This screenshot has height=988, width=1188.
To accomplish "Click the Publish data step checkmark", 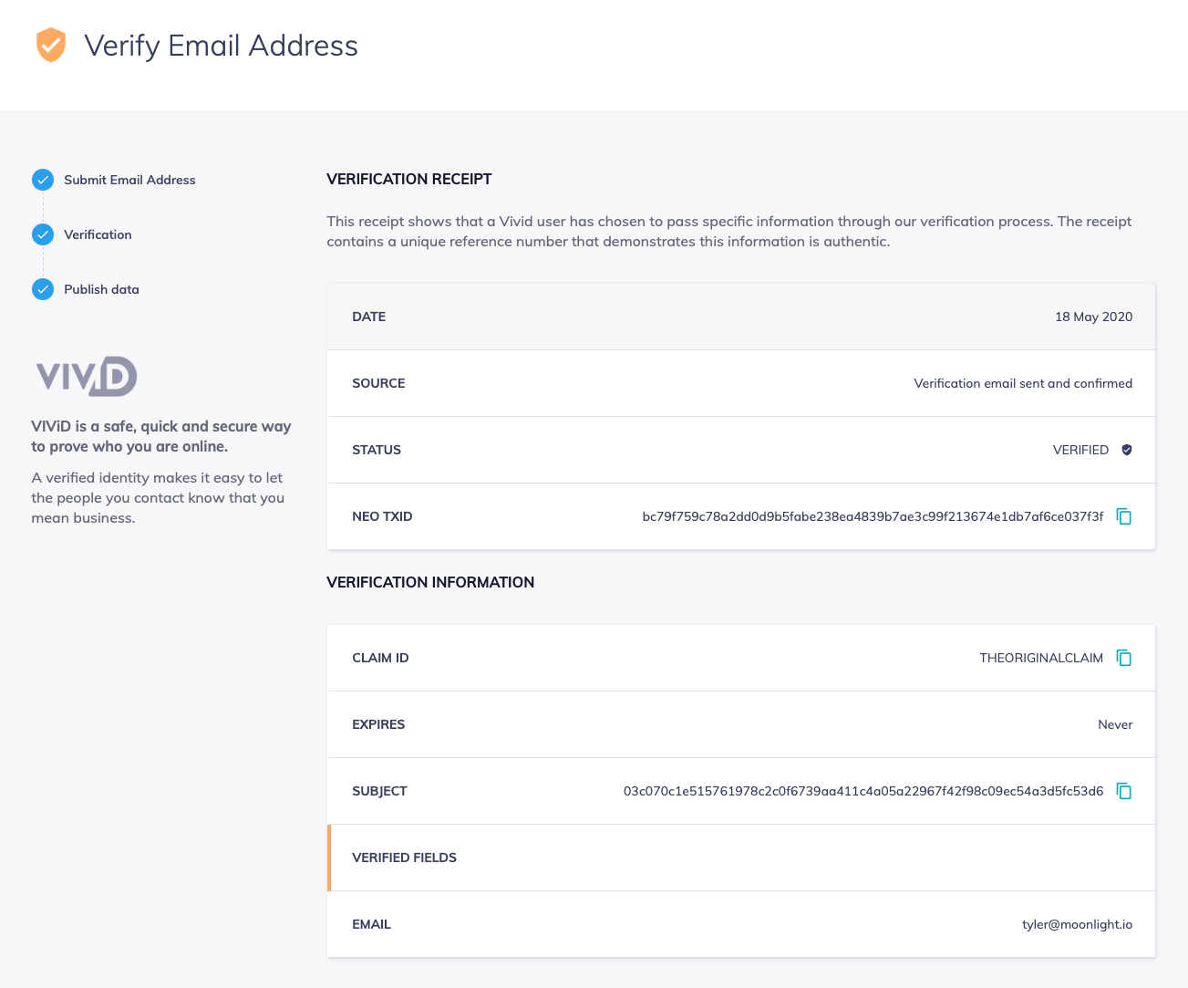I will point(43,289).
